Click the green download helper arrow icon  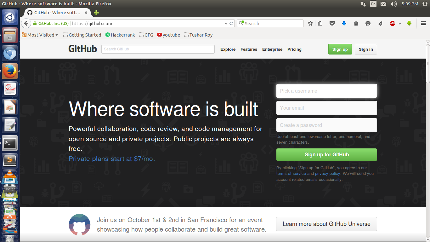[x=409, y=23]
